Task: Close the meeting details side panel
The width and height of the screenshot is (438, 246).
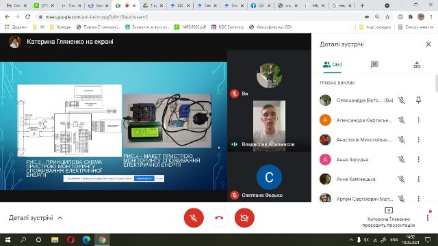Action: [x=428, y=44]
